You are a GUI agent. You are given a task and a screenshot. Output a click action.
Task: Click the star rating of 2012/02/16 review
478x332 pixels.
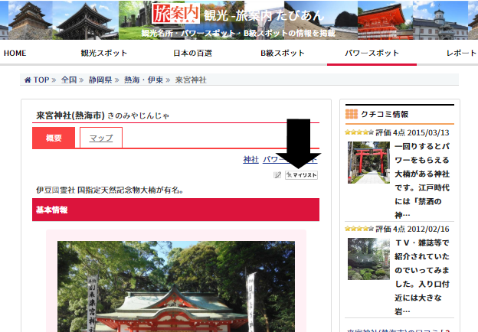[x=358, y=229]
